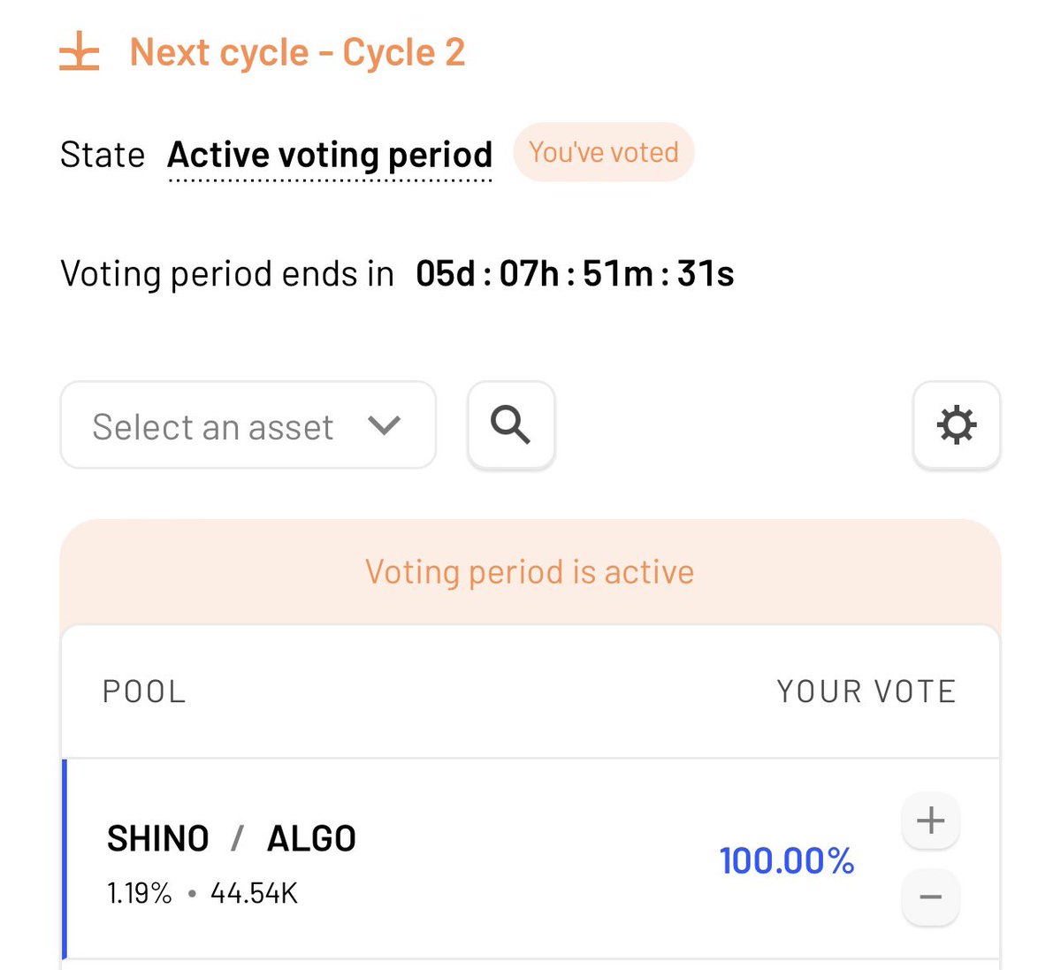Click the orange cycle icon beside heading
Screen dimensions: 1061x970
point(80,52)
